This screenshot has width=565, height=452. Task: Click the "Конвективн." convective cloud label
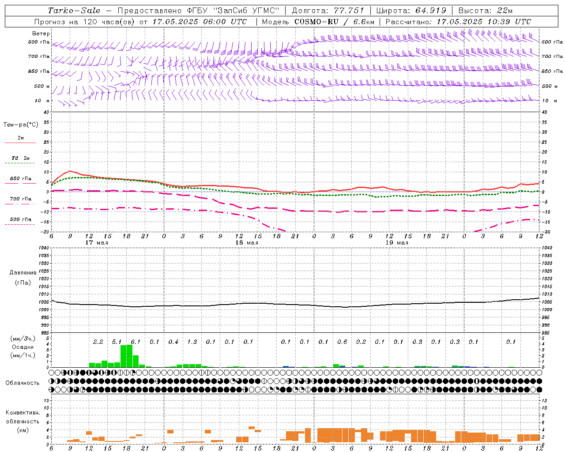[x=23, y=413]
